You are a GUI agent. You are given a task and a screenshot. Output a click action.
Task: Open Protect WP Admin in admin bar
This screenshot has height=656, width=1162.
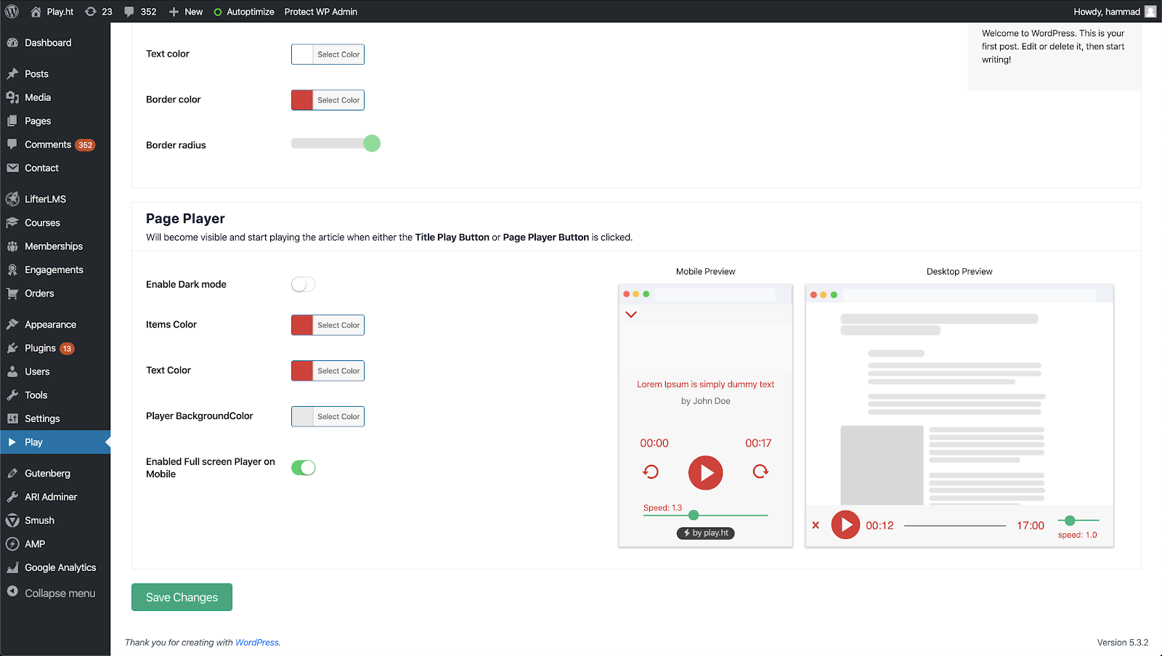tap(321, 12)
